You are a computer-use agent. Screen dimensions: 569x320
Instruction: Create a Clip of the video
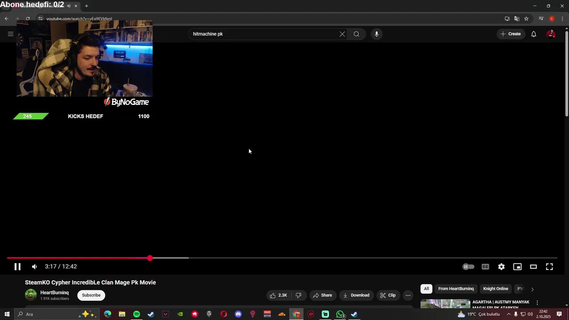click(388, 295)
